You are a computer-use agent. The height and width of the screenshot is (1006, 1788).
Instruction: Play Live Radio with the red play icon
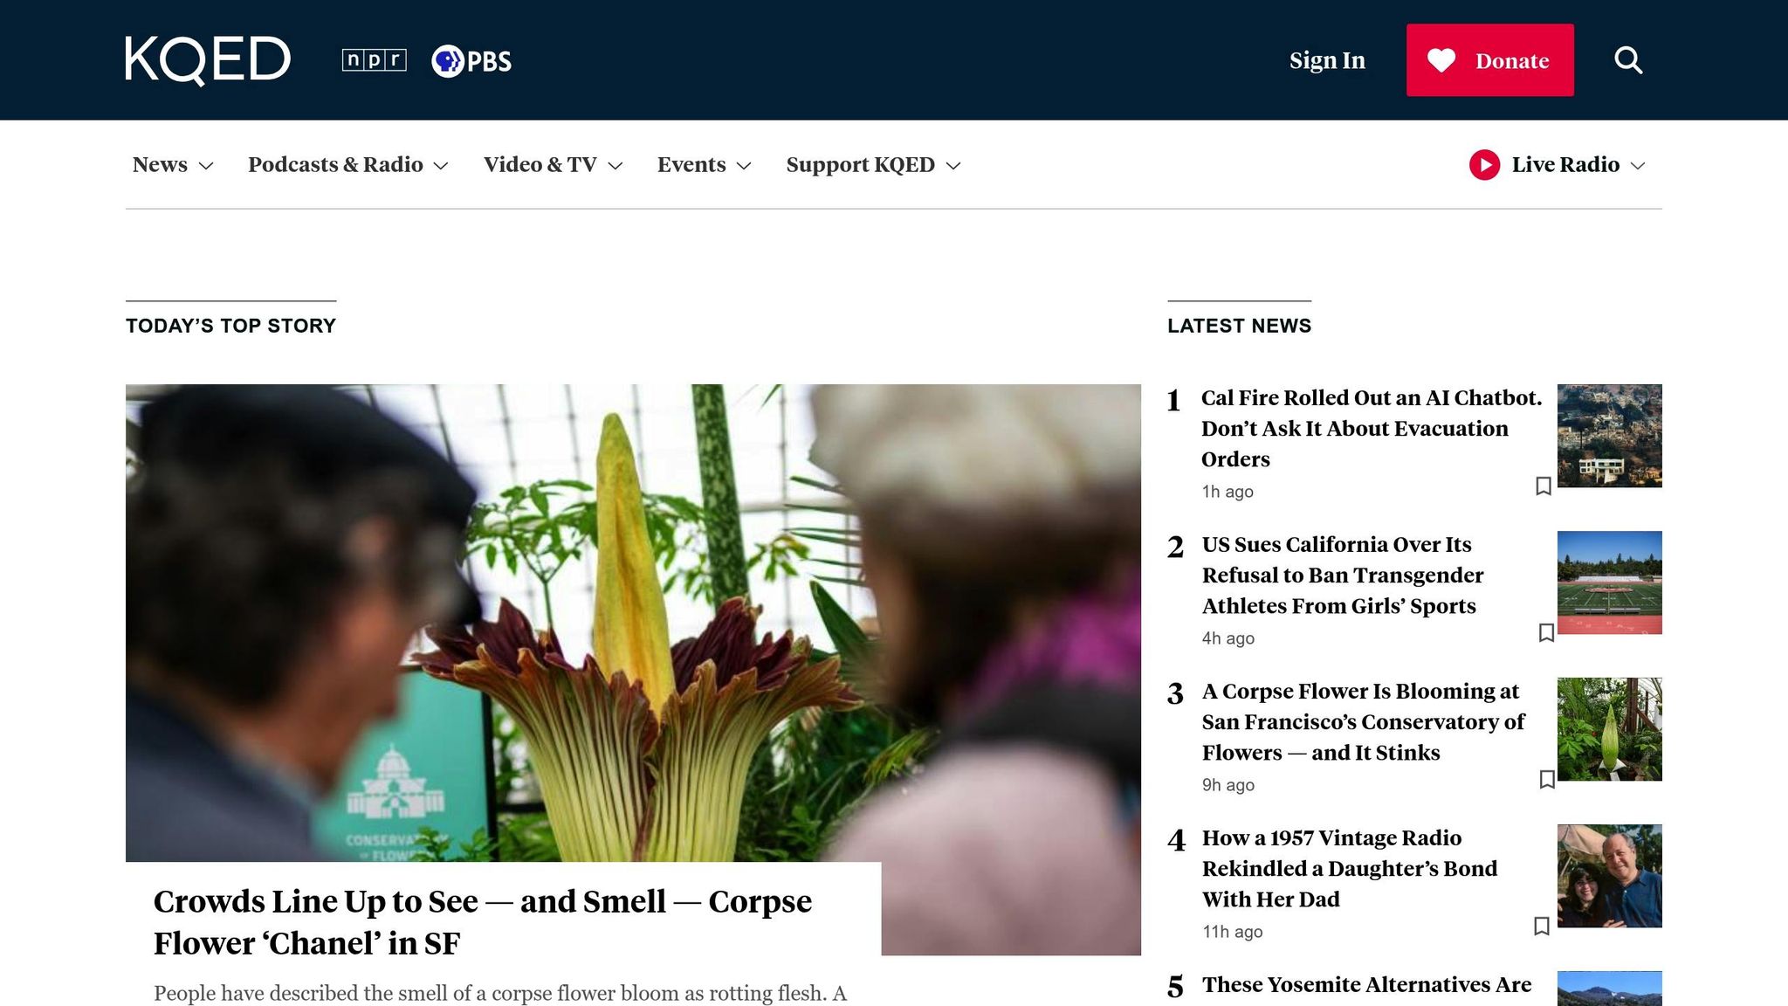click(1484, 165)
